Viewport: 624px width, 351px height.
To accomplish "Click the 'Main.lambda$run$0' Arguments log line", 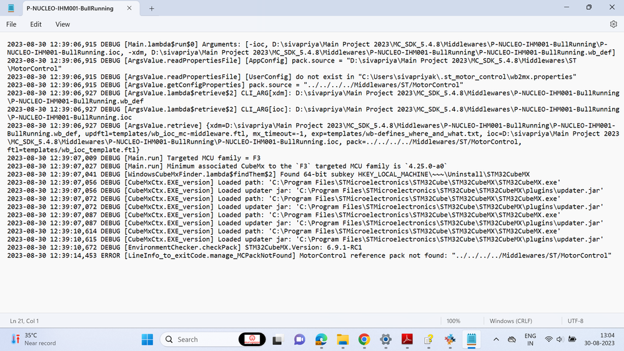I will (x=311, y=48).
